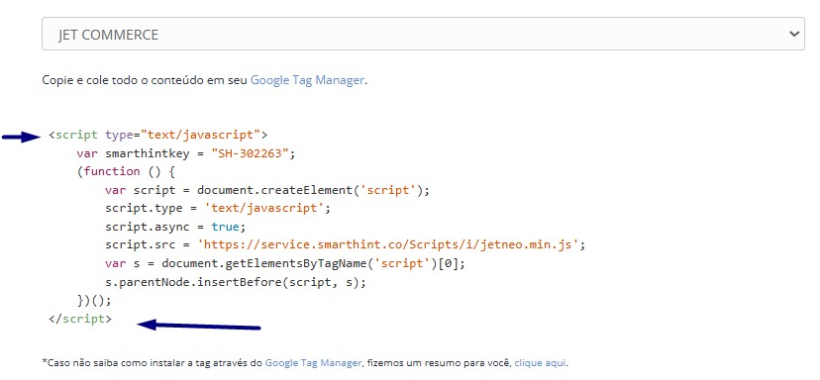This screenshot has height=380, width=820.
Task: Click the getElementsByTagName('script')[0] line
Action: point(284,263)
